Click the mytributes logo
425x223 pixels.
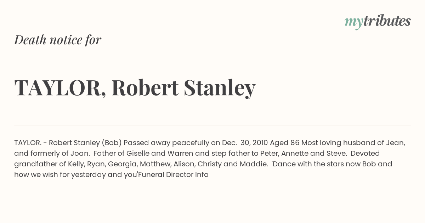click(378, 22)
